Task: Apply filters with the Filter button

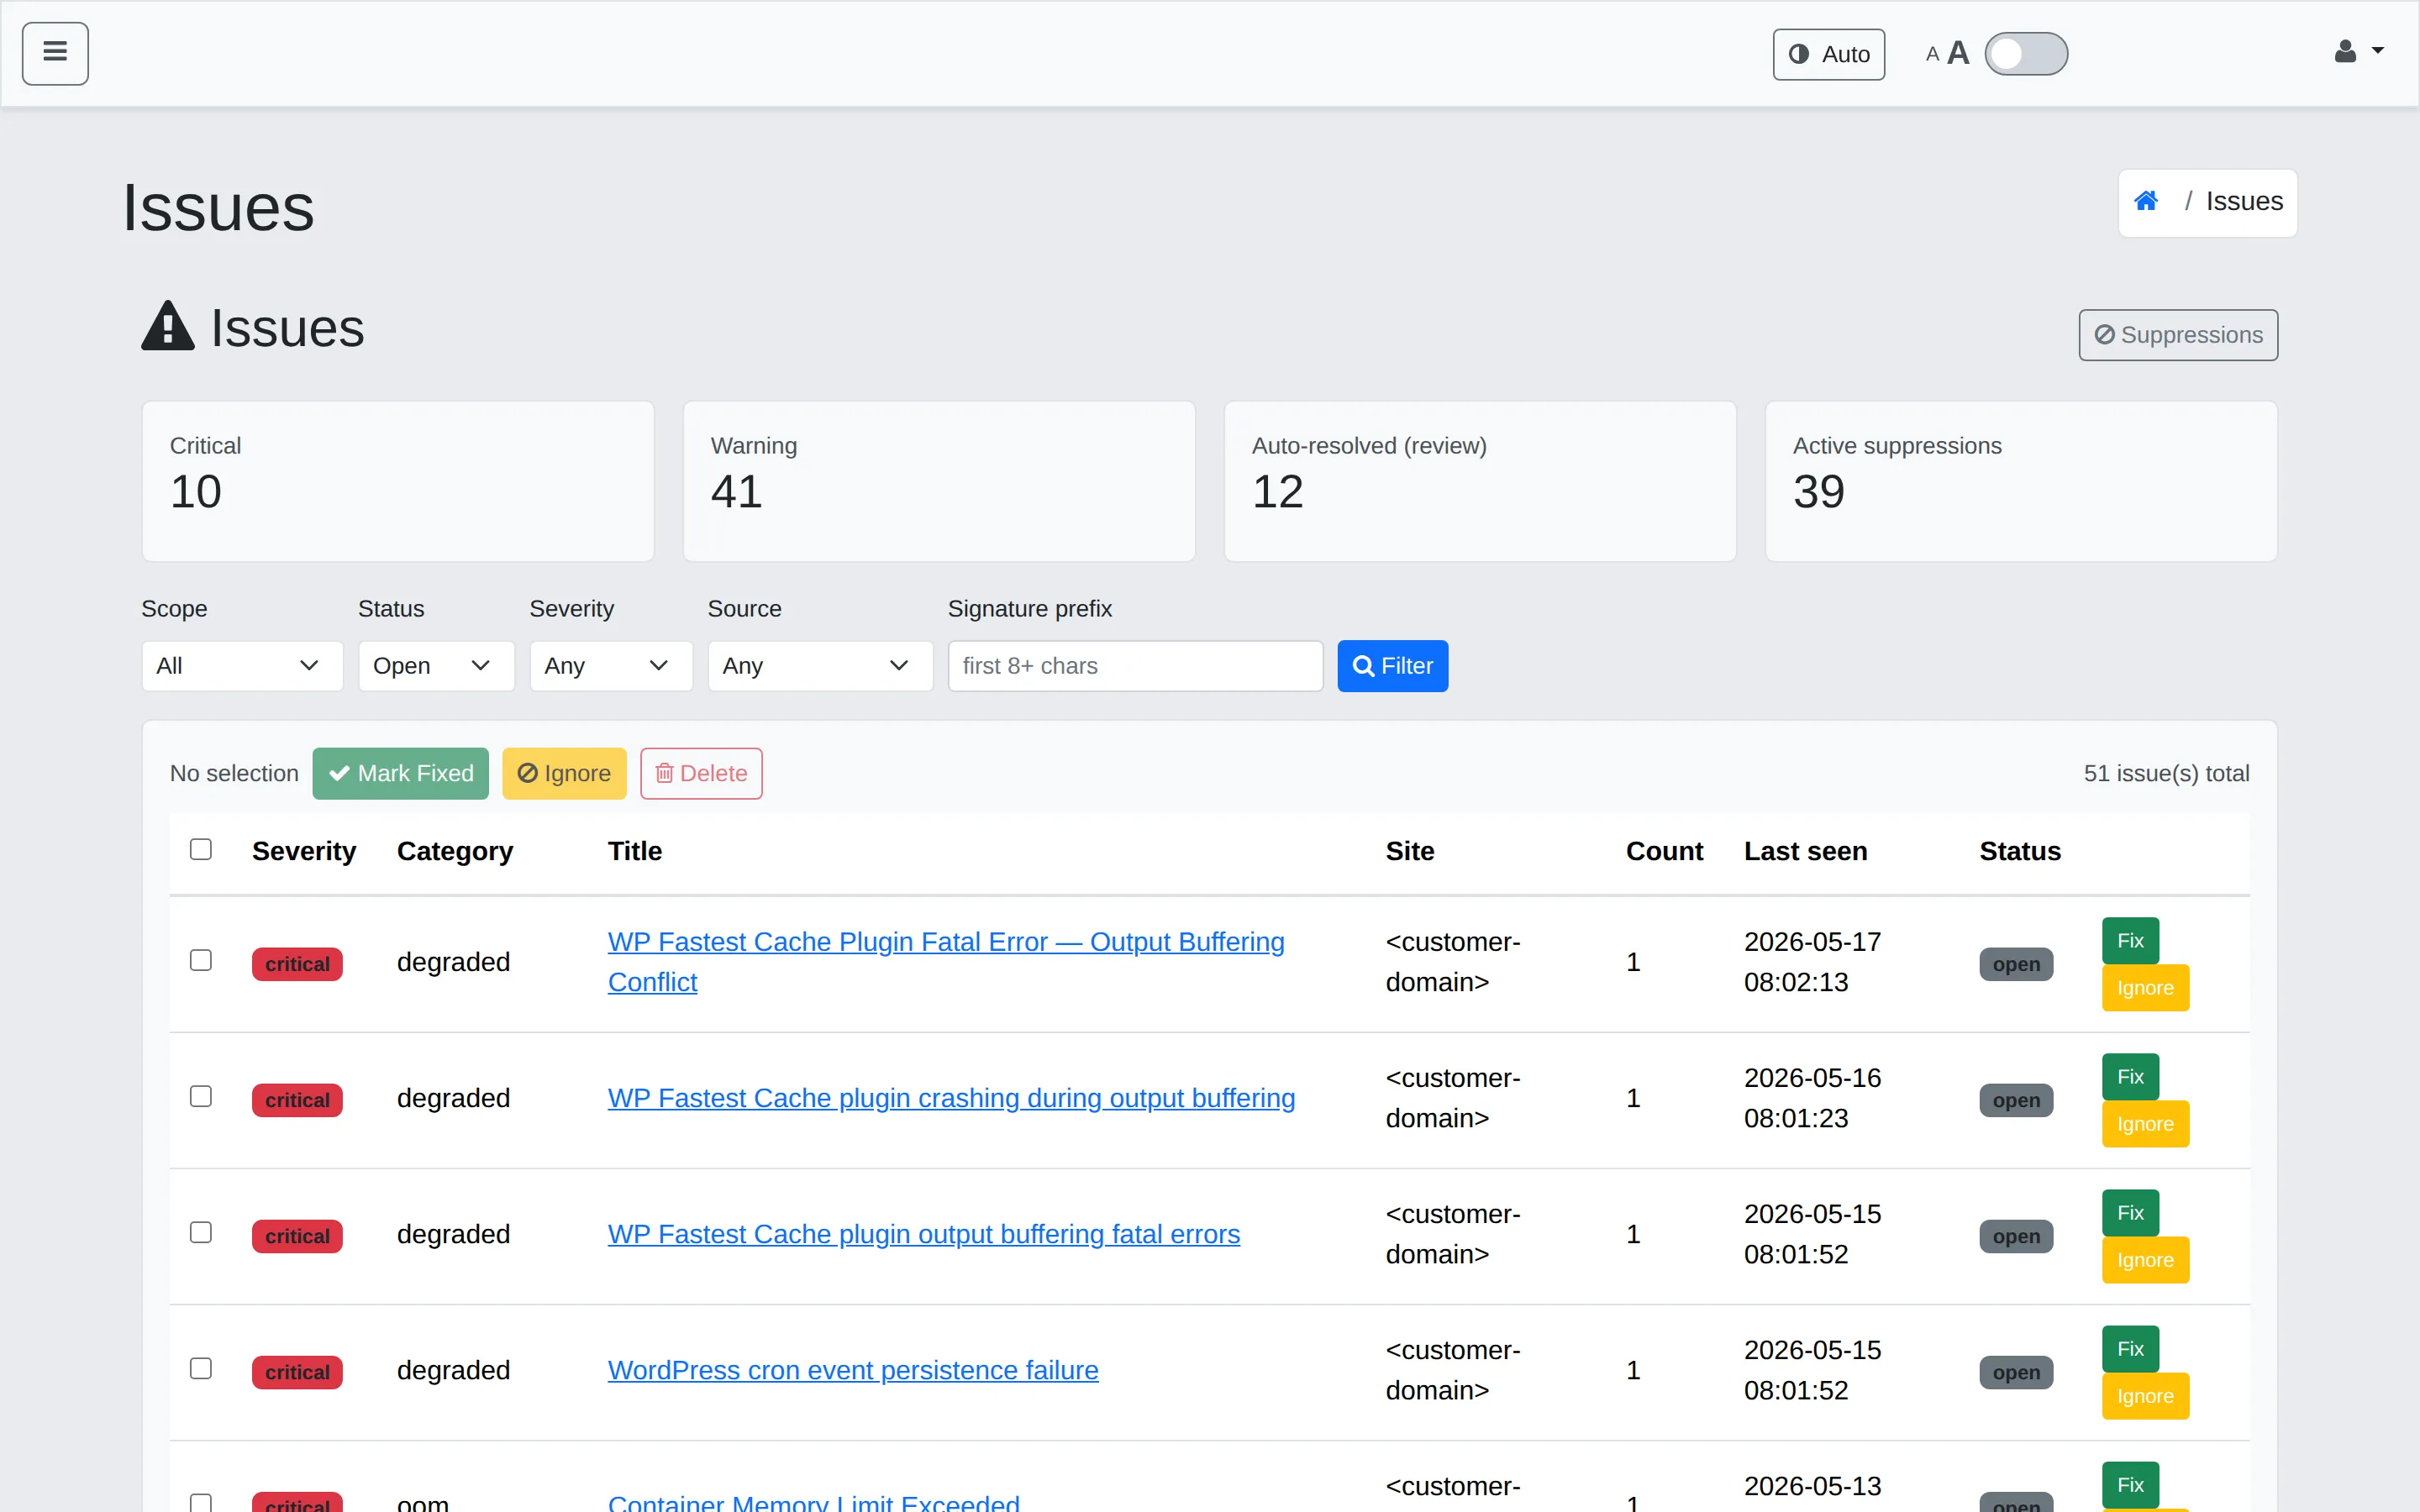Action: point(1392,666)
